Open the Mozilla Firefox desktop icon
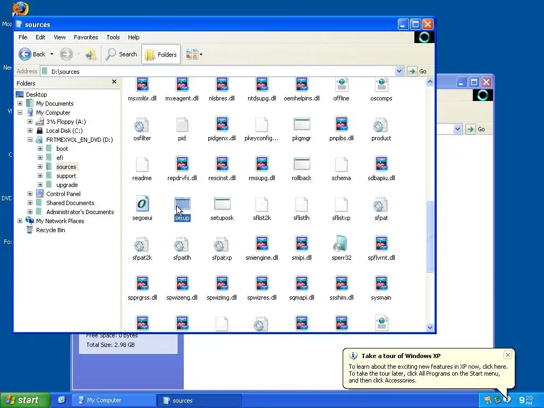The image size is (544, 408). (20, 9)
